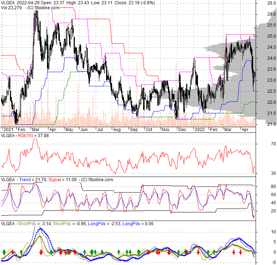The height and width of the screenshot is (265, 277).
Task: Select the date 2022-04-29 in the header
Action: tap(28, 3)
